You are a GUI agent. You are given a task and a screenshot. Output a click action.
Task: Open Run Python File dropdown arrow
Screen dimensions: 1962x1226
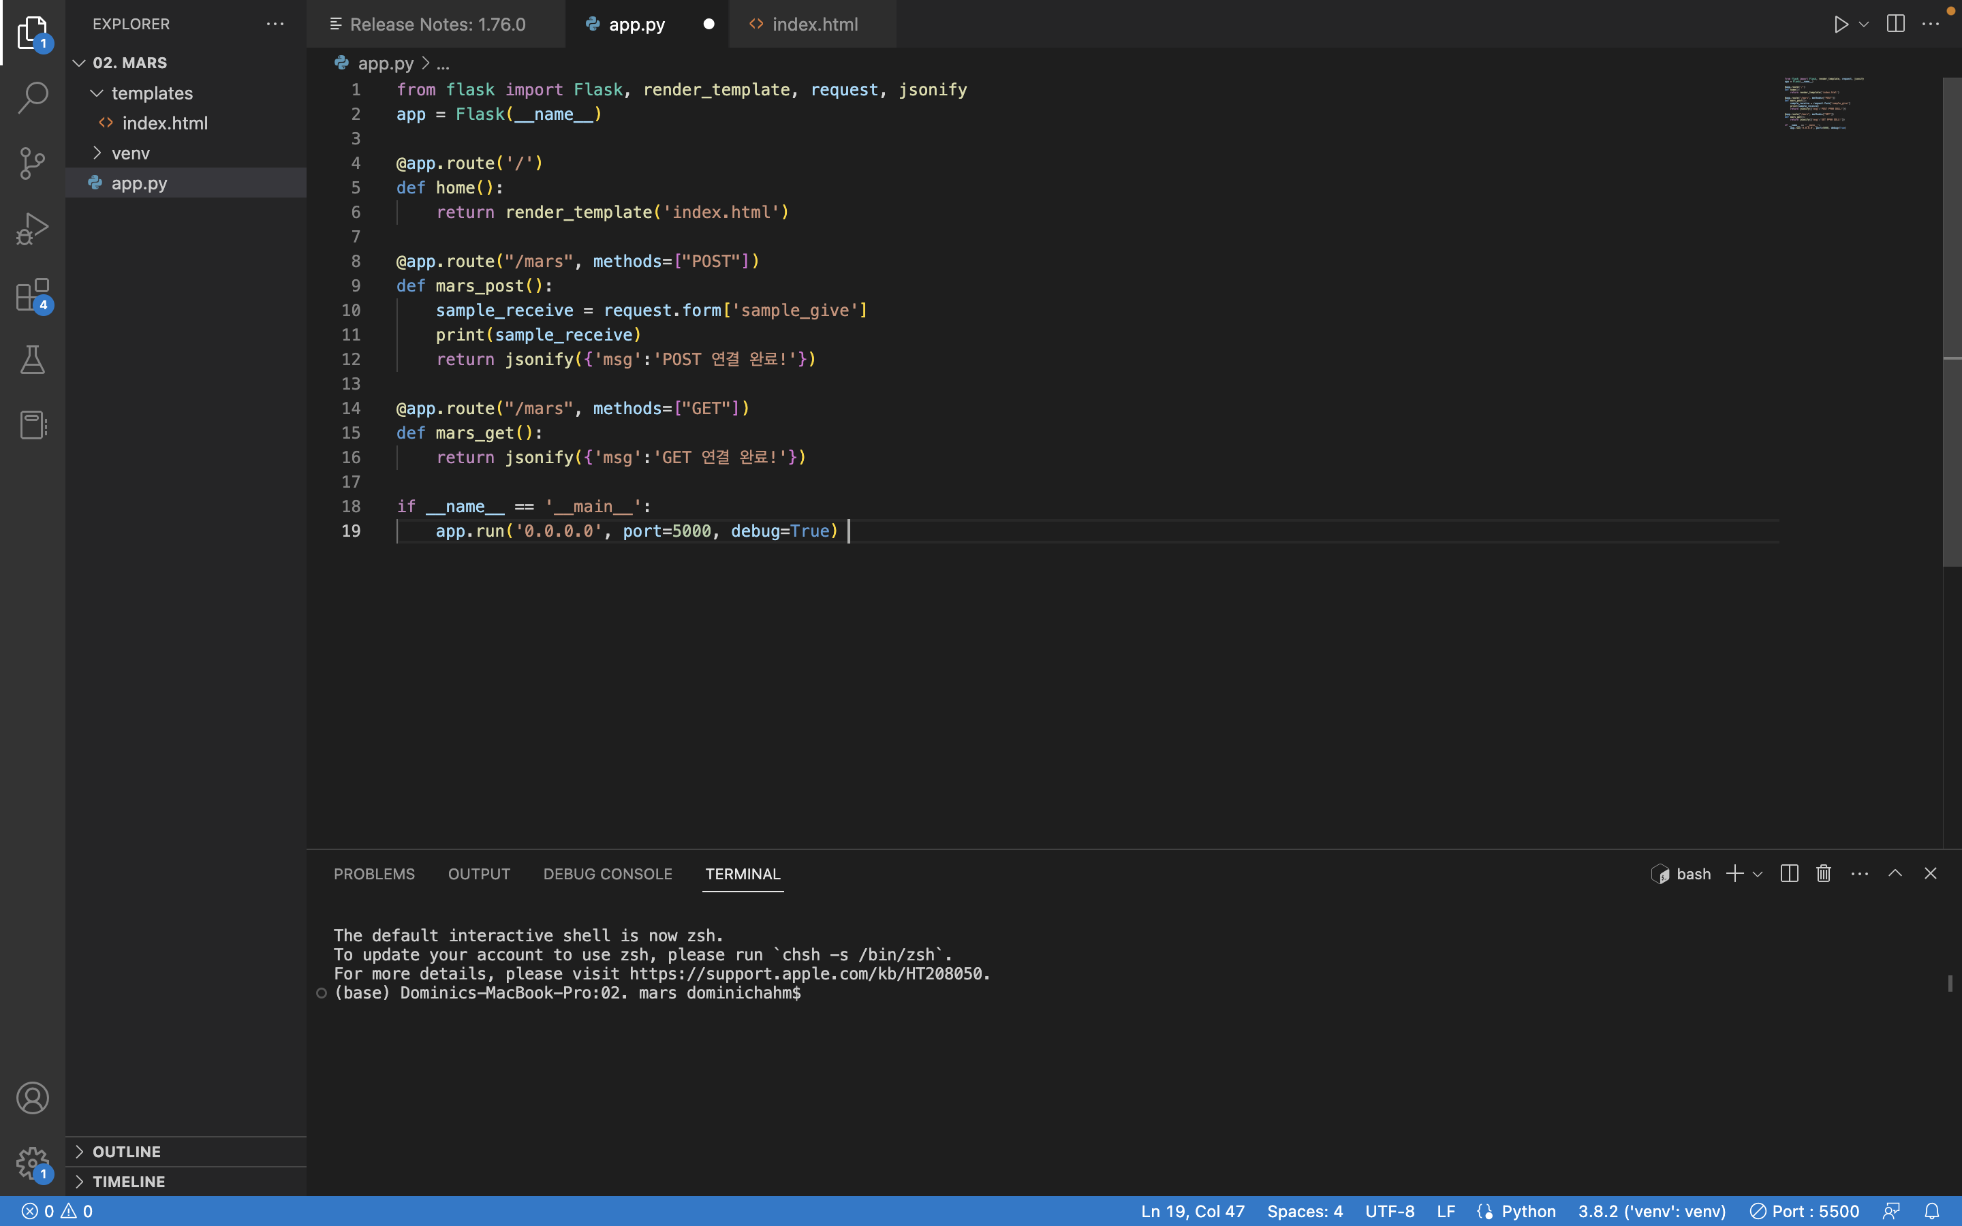pos(1864,25)
